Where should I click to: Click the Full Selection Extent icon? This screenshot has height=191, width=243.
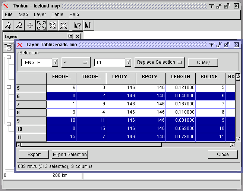63,25
